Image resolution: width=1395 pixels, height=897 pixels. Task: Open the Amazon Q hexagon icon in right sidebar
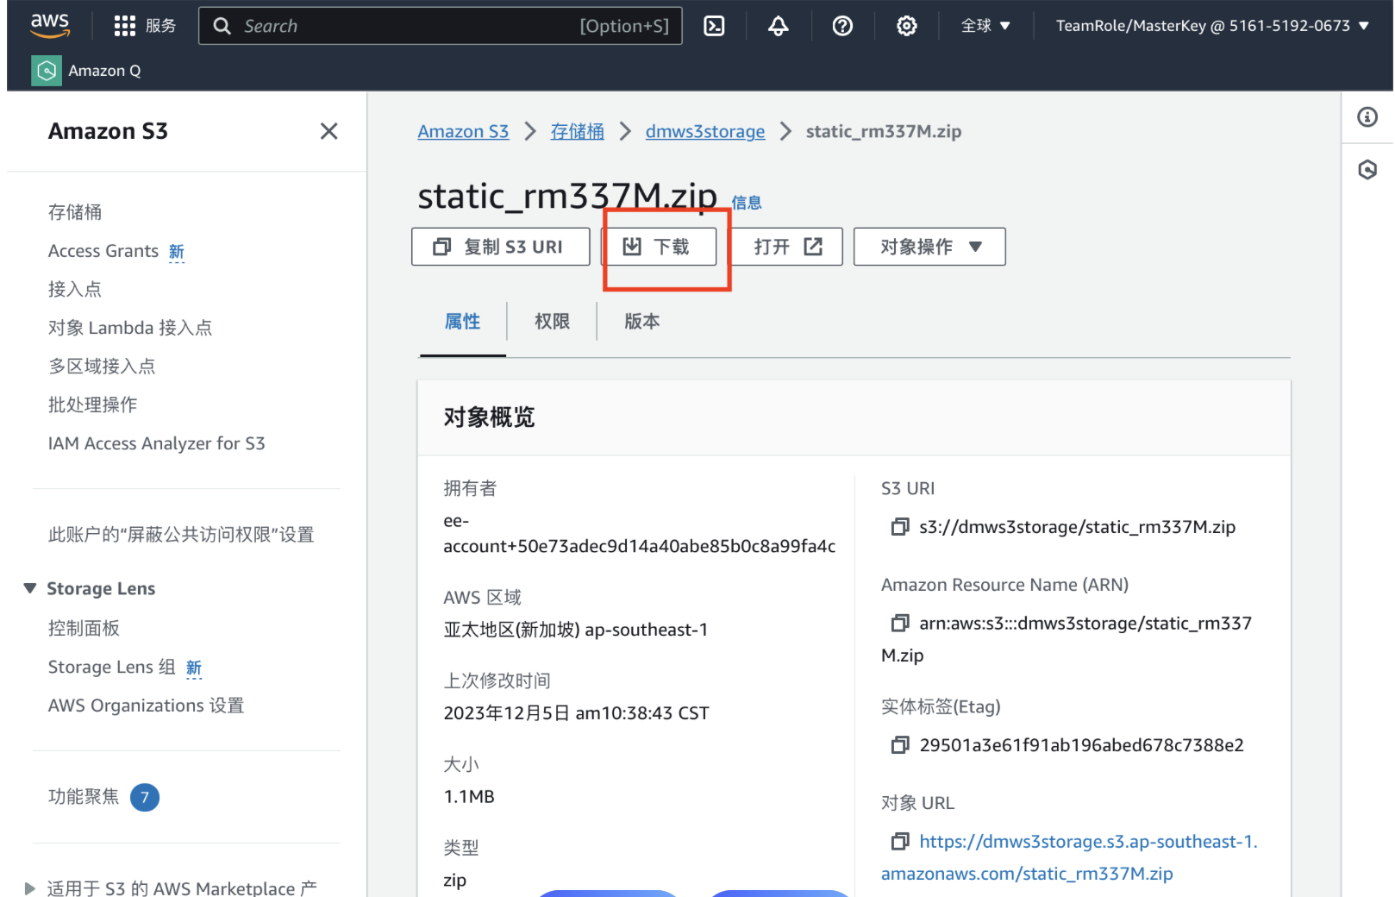pos(1367,170)
